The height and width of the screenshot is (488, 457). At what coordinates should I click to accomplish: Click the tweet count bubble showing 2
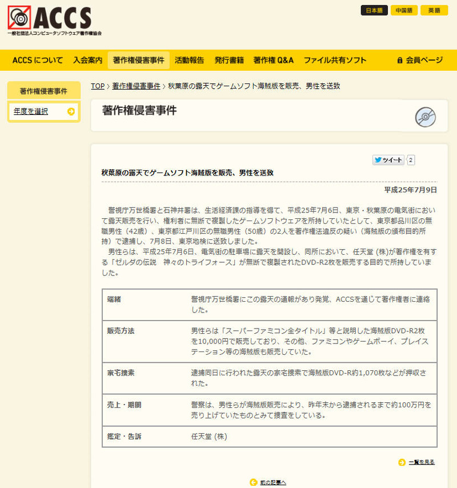[x=411, y=160]
